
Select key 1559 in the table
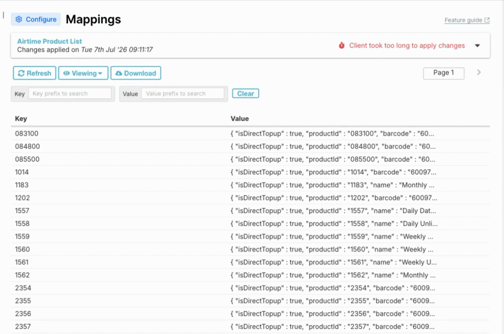pyautogui.click(x=22, y=236)
